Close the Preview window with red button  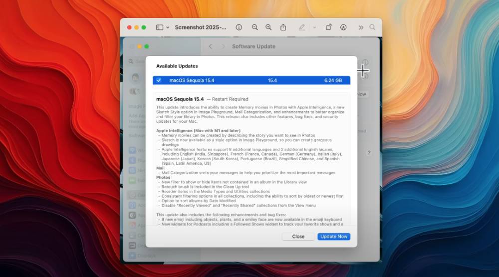pos(129,27)
